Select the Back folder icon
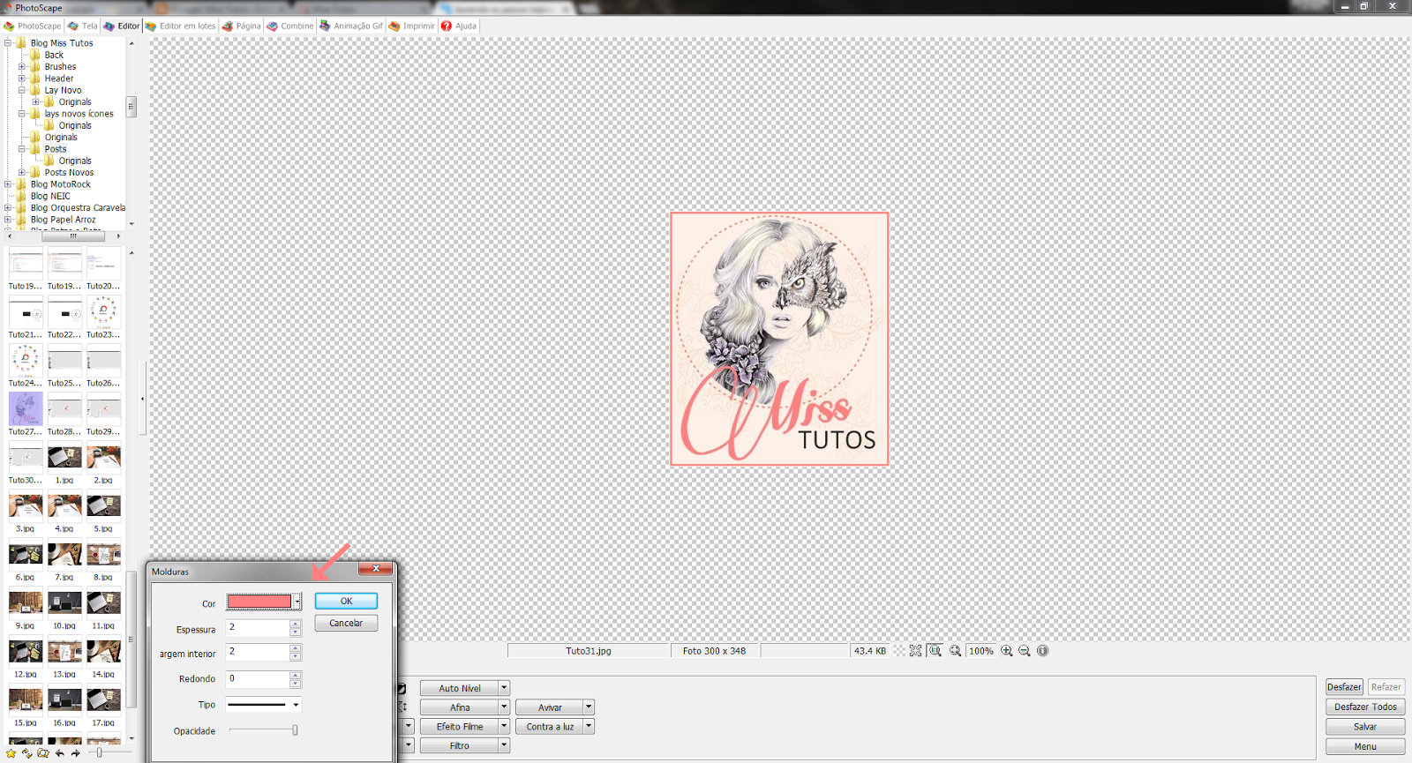The image size is (1412, 763). tap(35, 55)
